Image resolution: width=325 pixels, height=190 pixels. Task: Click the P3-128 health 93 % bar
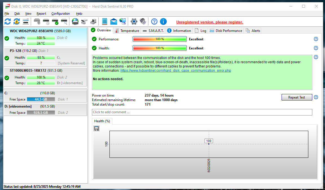[41, 58]
